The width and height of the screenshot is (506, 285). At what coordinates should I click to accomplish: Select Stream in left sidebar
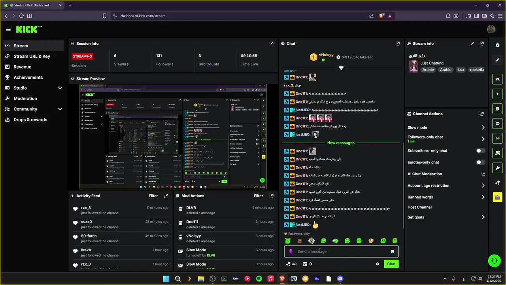[34, 46]
